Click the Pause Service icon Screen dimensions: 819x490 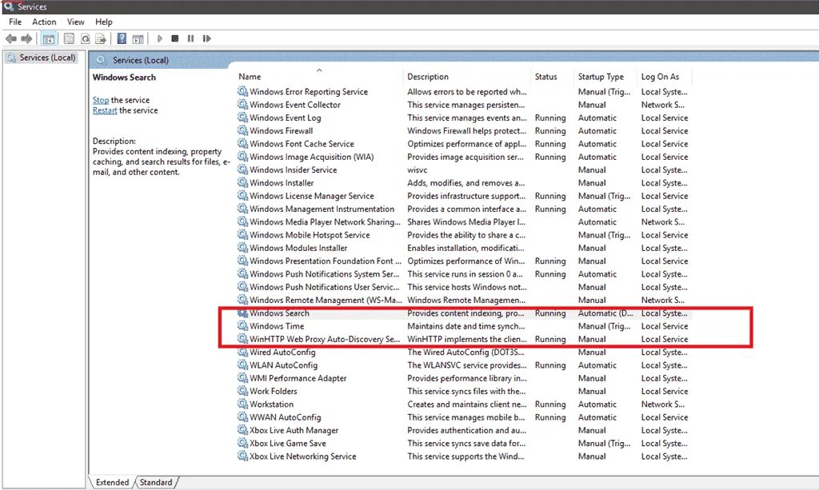(190, 38)
